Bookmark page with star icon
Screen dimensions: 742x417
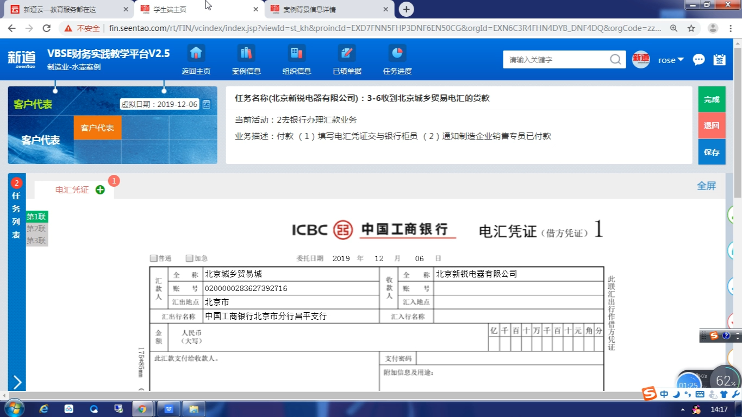point(691,28)
